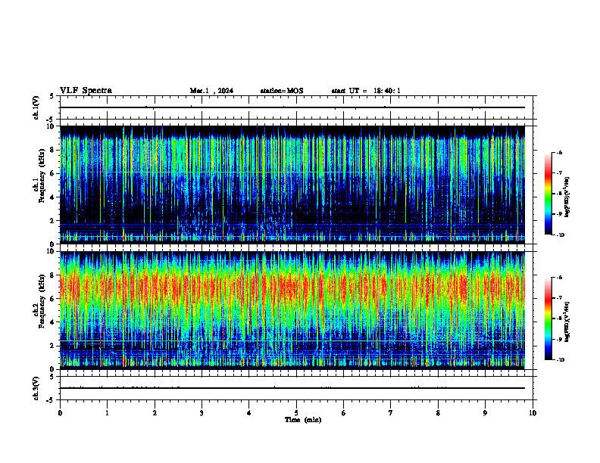The image size is (600, 463).
Task: Click the "ch.1(V)" axis label
Action: 36,107
